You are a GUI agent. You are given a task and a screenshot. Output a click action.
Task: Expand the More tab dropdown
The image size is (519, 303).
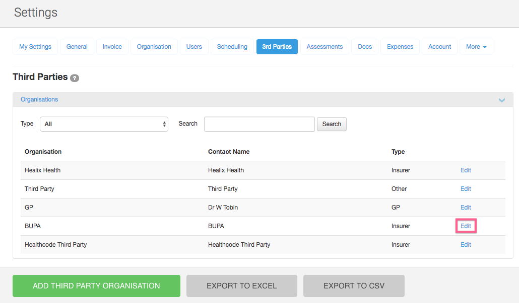476,47
